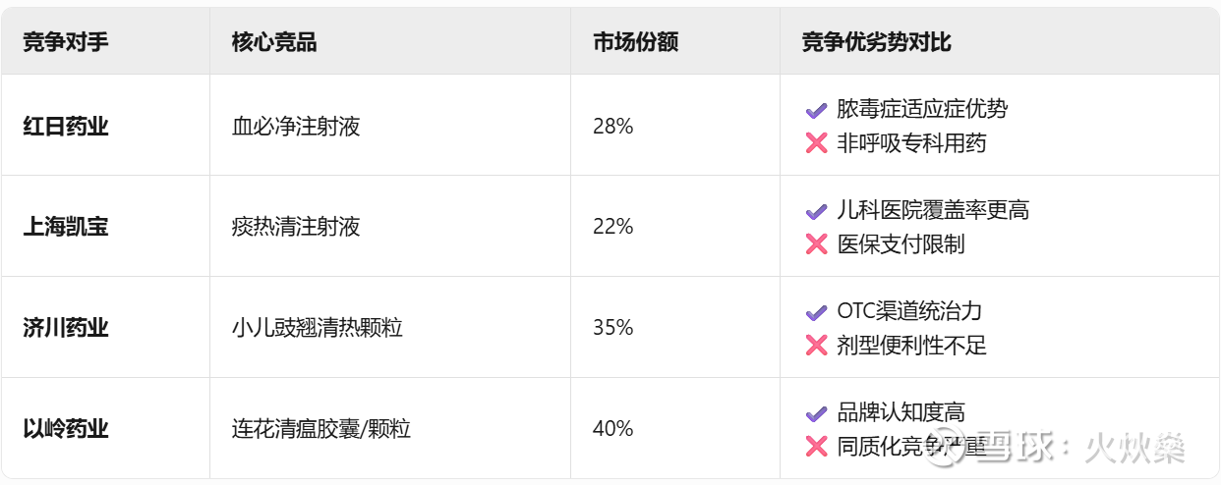The width and height of the screenshot is (1221, 485).
Task: Click the red cross icon beside 剂型便利性不足
Action: (x=816, y=346)
